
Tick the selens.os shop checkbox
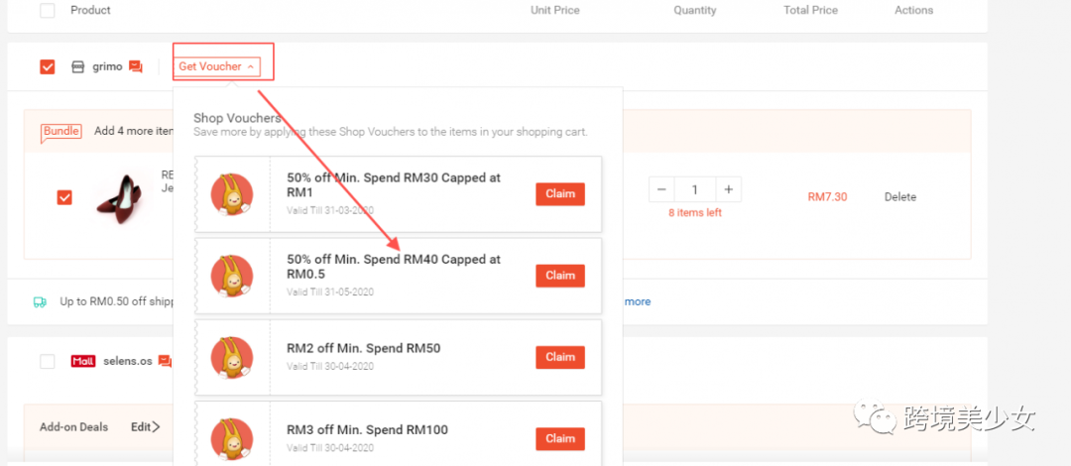(x=48, y=361)
